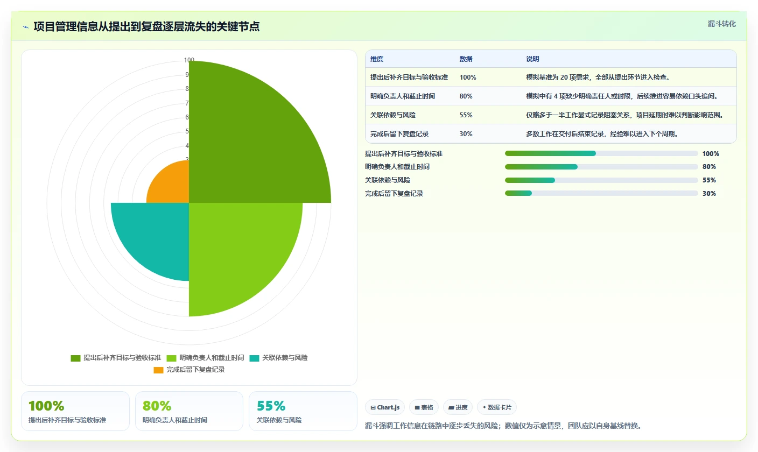Click progress bar for 完成后留下复盘记录
The width and height of the screenshot is (758, 452).
[x=601, y=194]
